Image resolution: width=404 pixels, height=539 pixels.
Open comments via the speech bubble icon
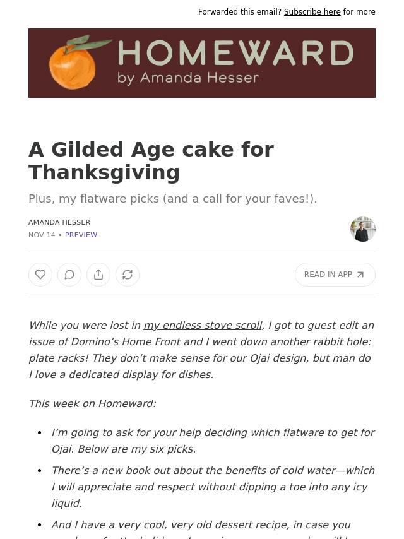pyautogui.click(x=69, y=275)
